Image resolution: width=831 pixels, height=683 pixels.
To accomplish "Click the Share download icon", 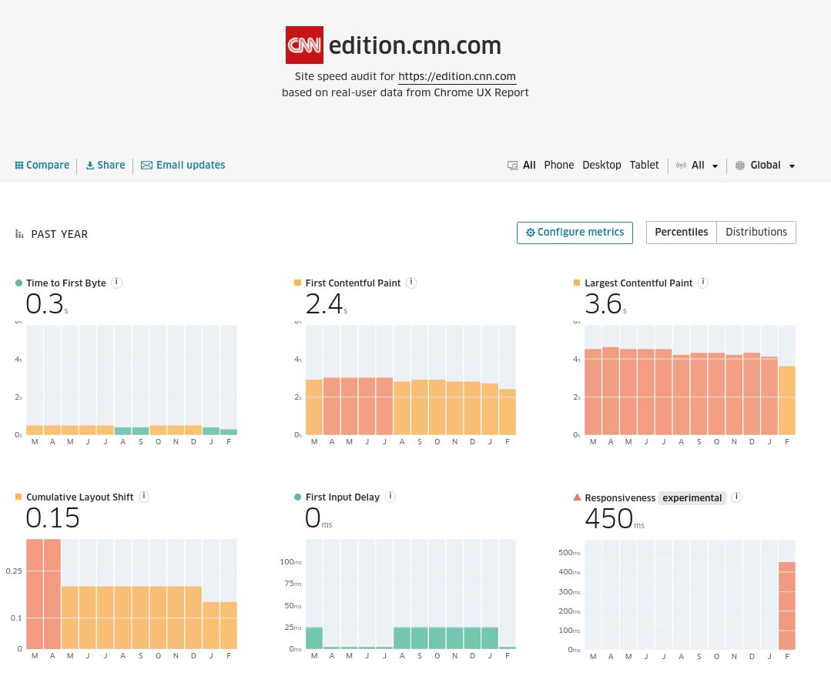I will (90, 166).
